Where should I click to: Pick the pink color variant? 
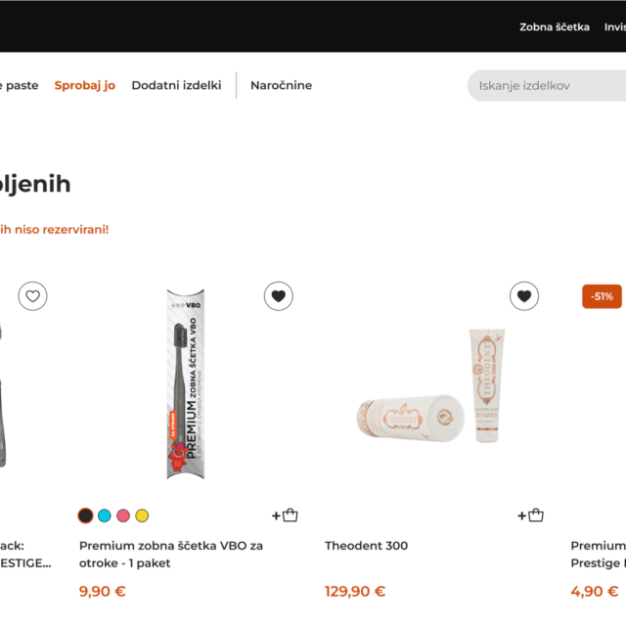click(123, 515)
